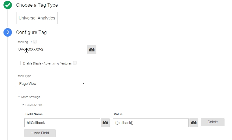This screenshot has width=232, height=140.
Task: Delete the hitCallback field row
Action: point(213,122)
